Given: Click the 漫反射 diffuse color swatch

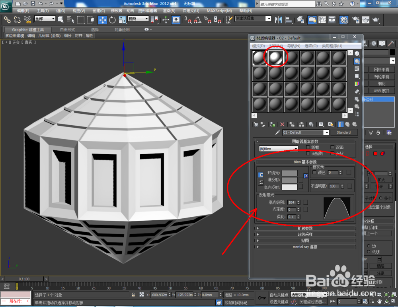Looking at the screenshot, I should (x=290, y=180).
